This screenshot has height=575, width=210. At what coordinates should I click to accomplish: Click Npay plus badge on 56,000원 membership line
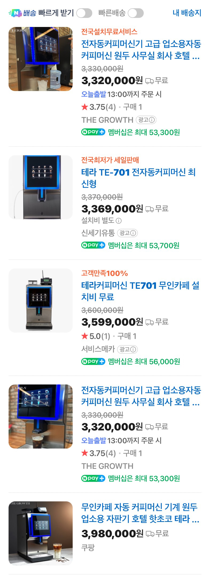pos(93,361)
